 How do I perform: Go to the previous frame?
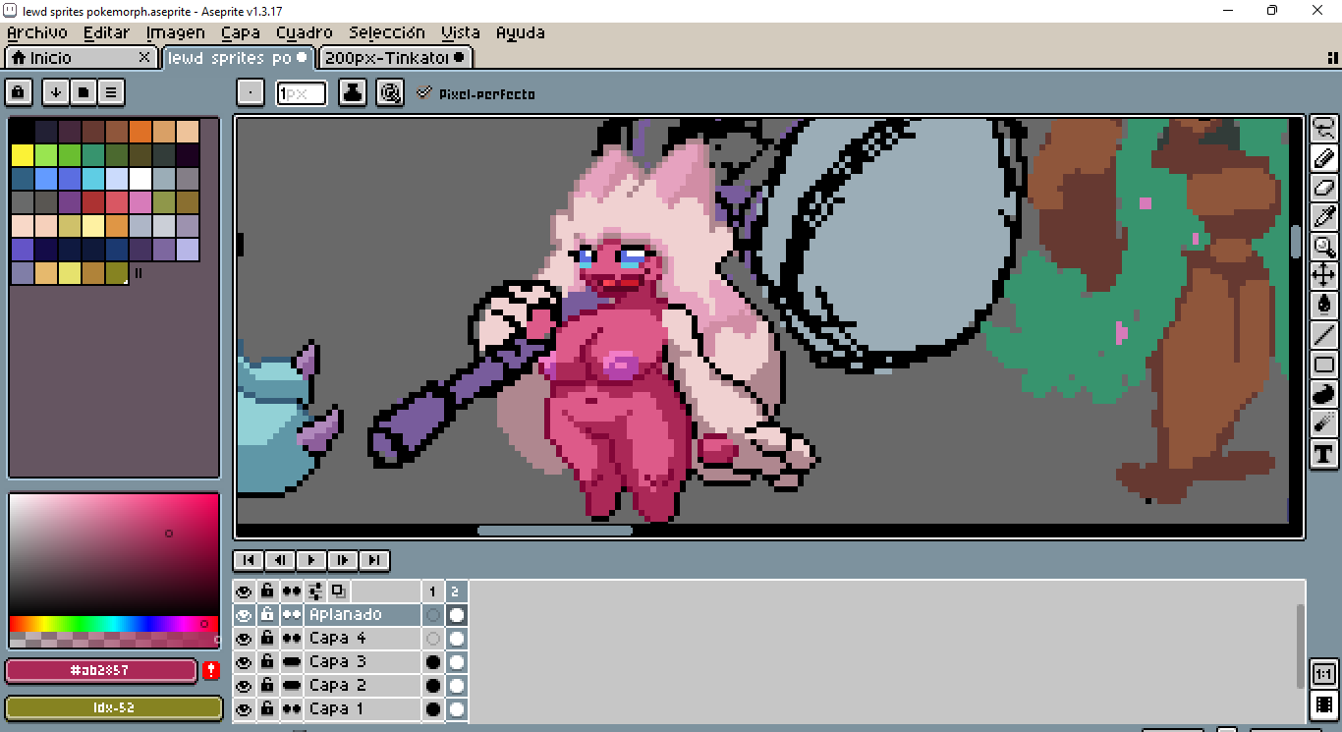pyautogui.click(x=280, y=560)
